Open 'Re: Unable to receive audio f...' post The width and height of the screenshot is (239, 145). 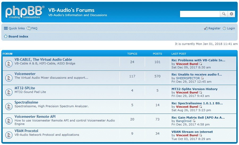point(197,74)
